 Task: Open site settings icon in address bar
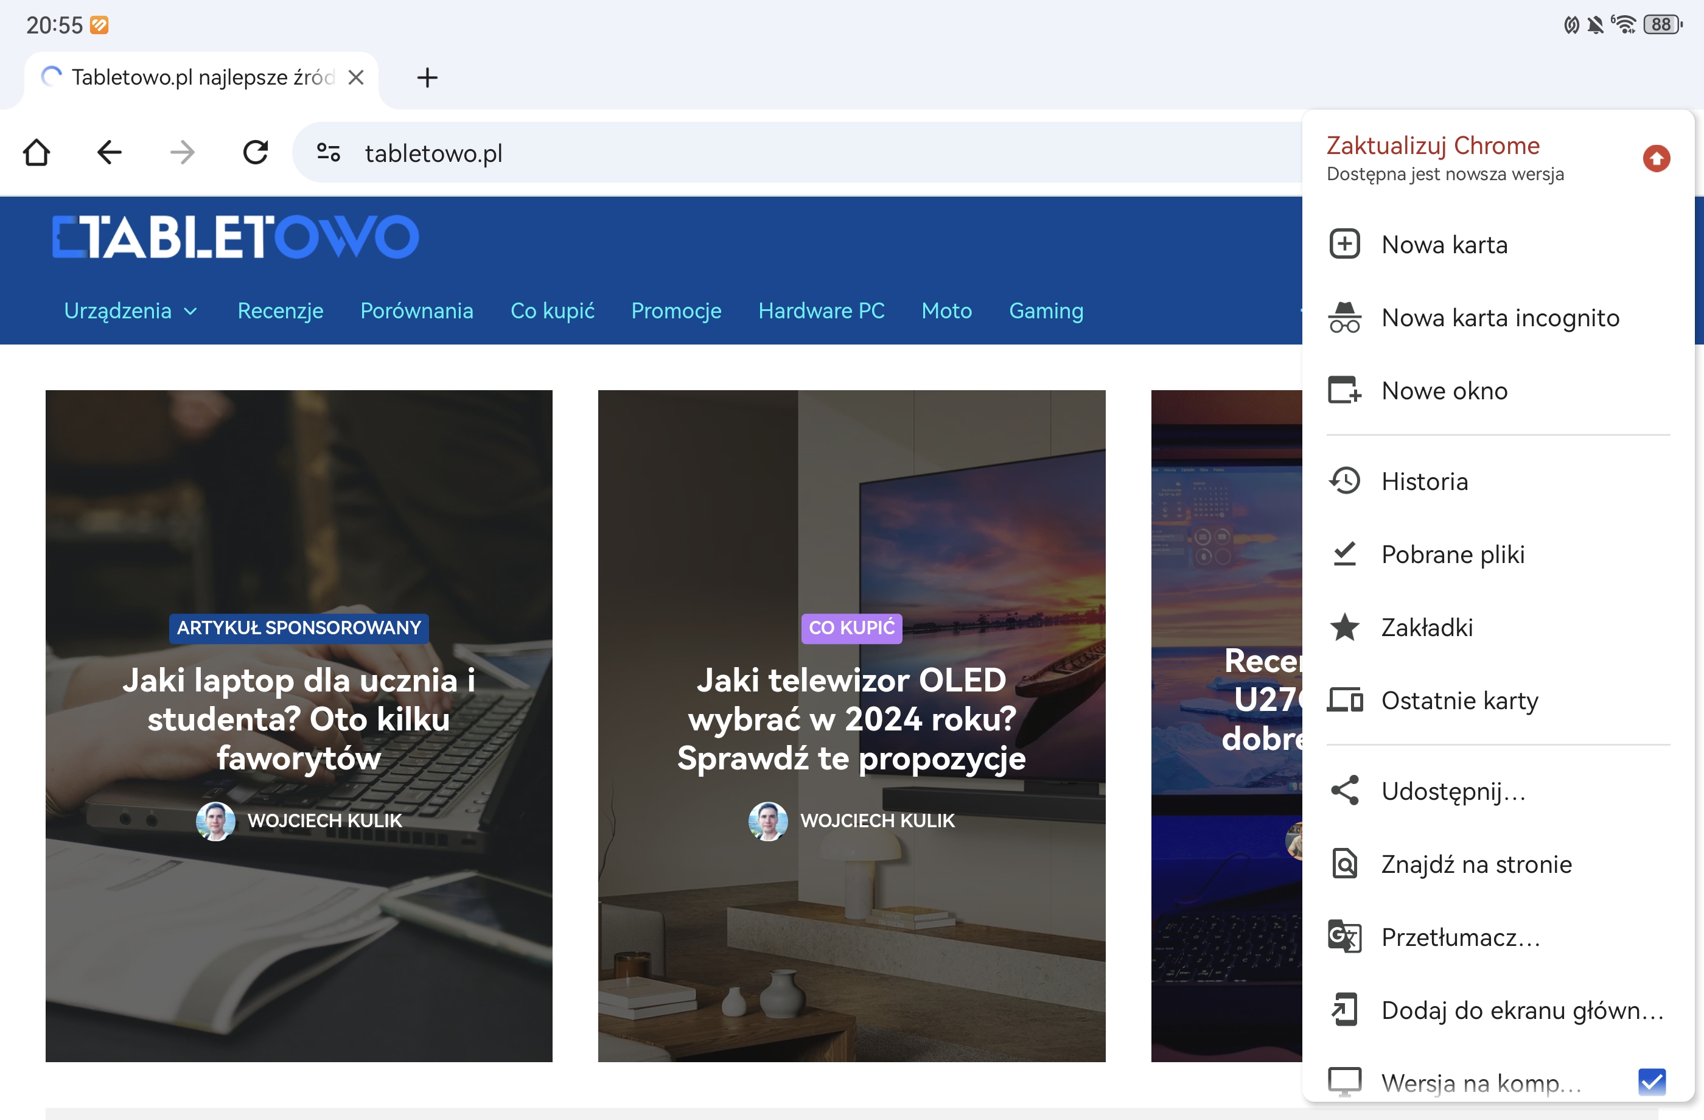pyautogui.click(x=329, y=153)
